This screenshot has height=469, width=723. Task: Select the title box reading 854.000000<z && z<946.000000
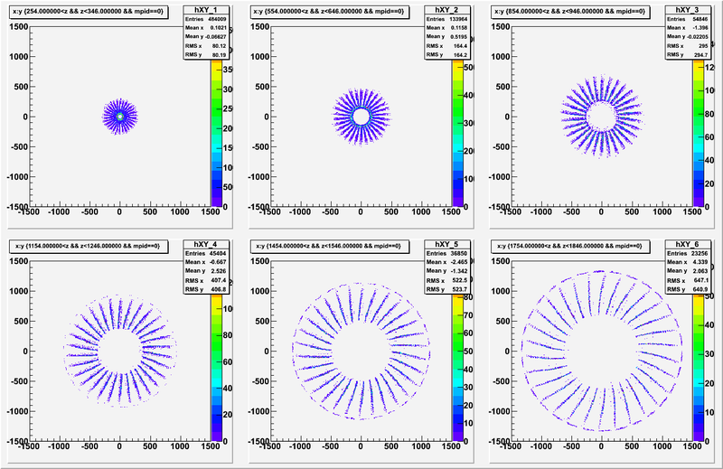point(571,12)
